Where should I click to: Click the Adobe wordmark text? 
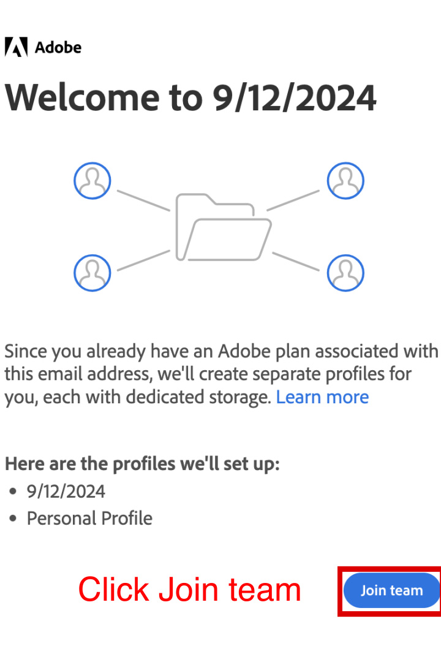pyautogui.click(x=58, y=47)
